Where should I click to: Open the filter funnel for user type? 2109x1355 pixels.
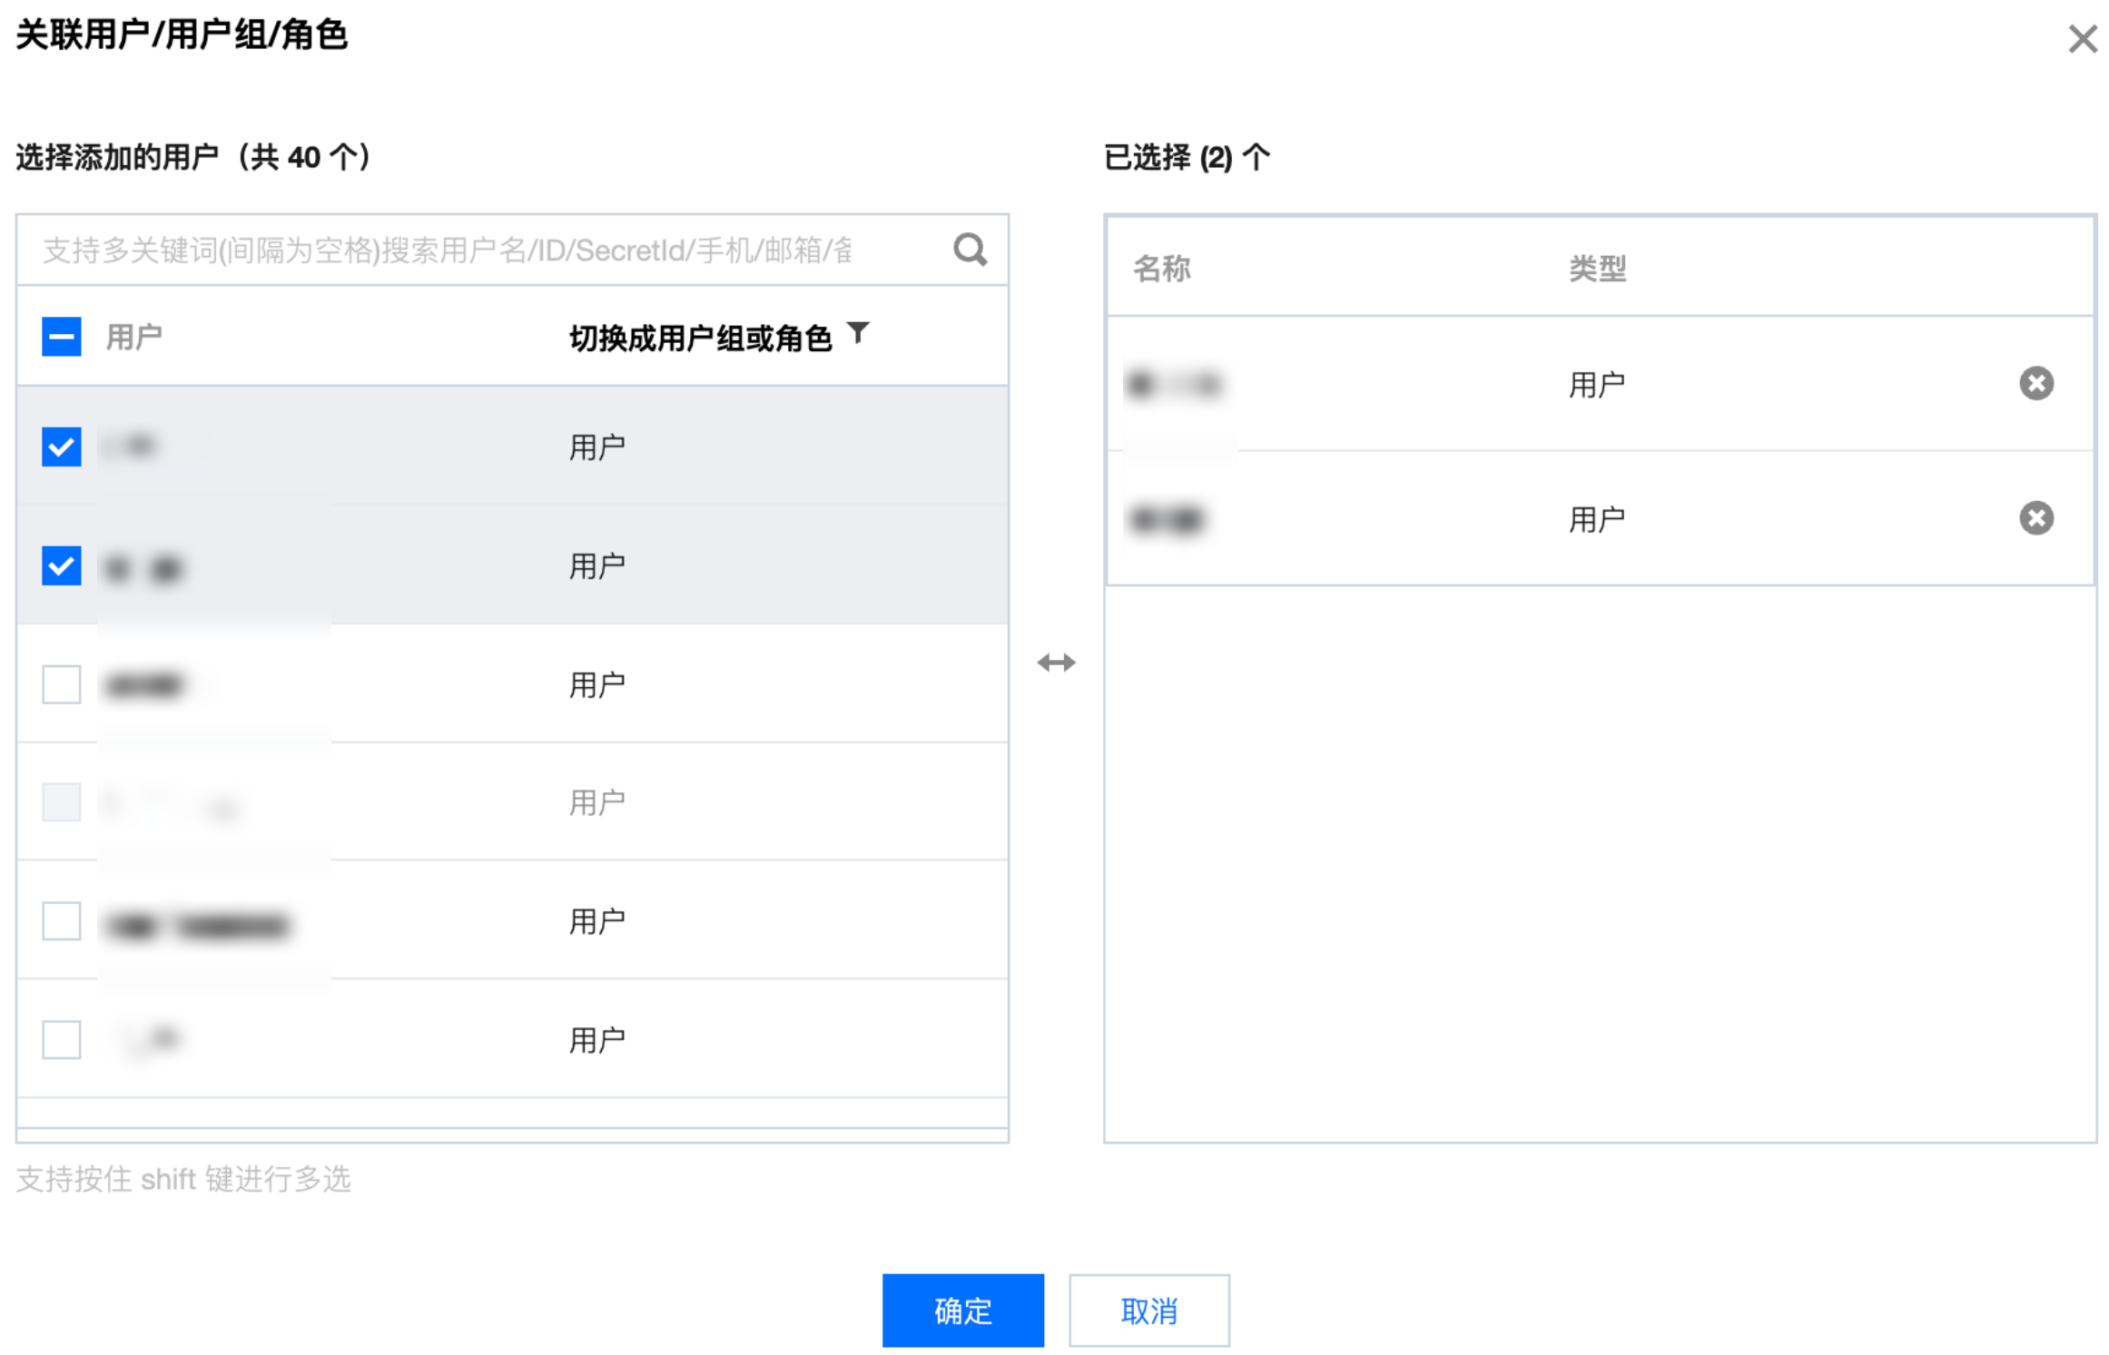857,333
